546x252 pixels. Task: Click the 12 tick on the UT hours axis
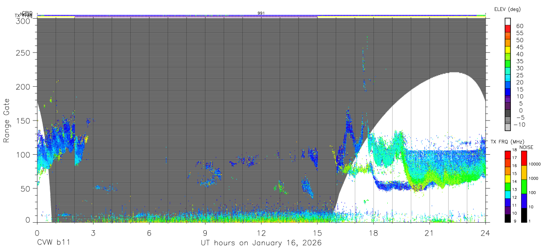point(261,232)
